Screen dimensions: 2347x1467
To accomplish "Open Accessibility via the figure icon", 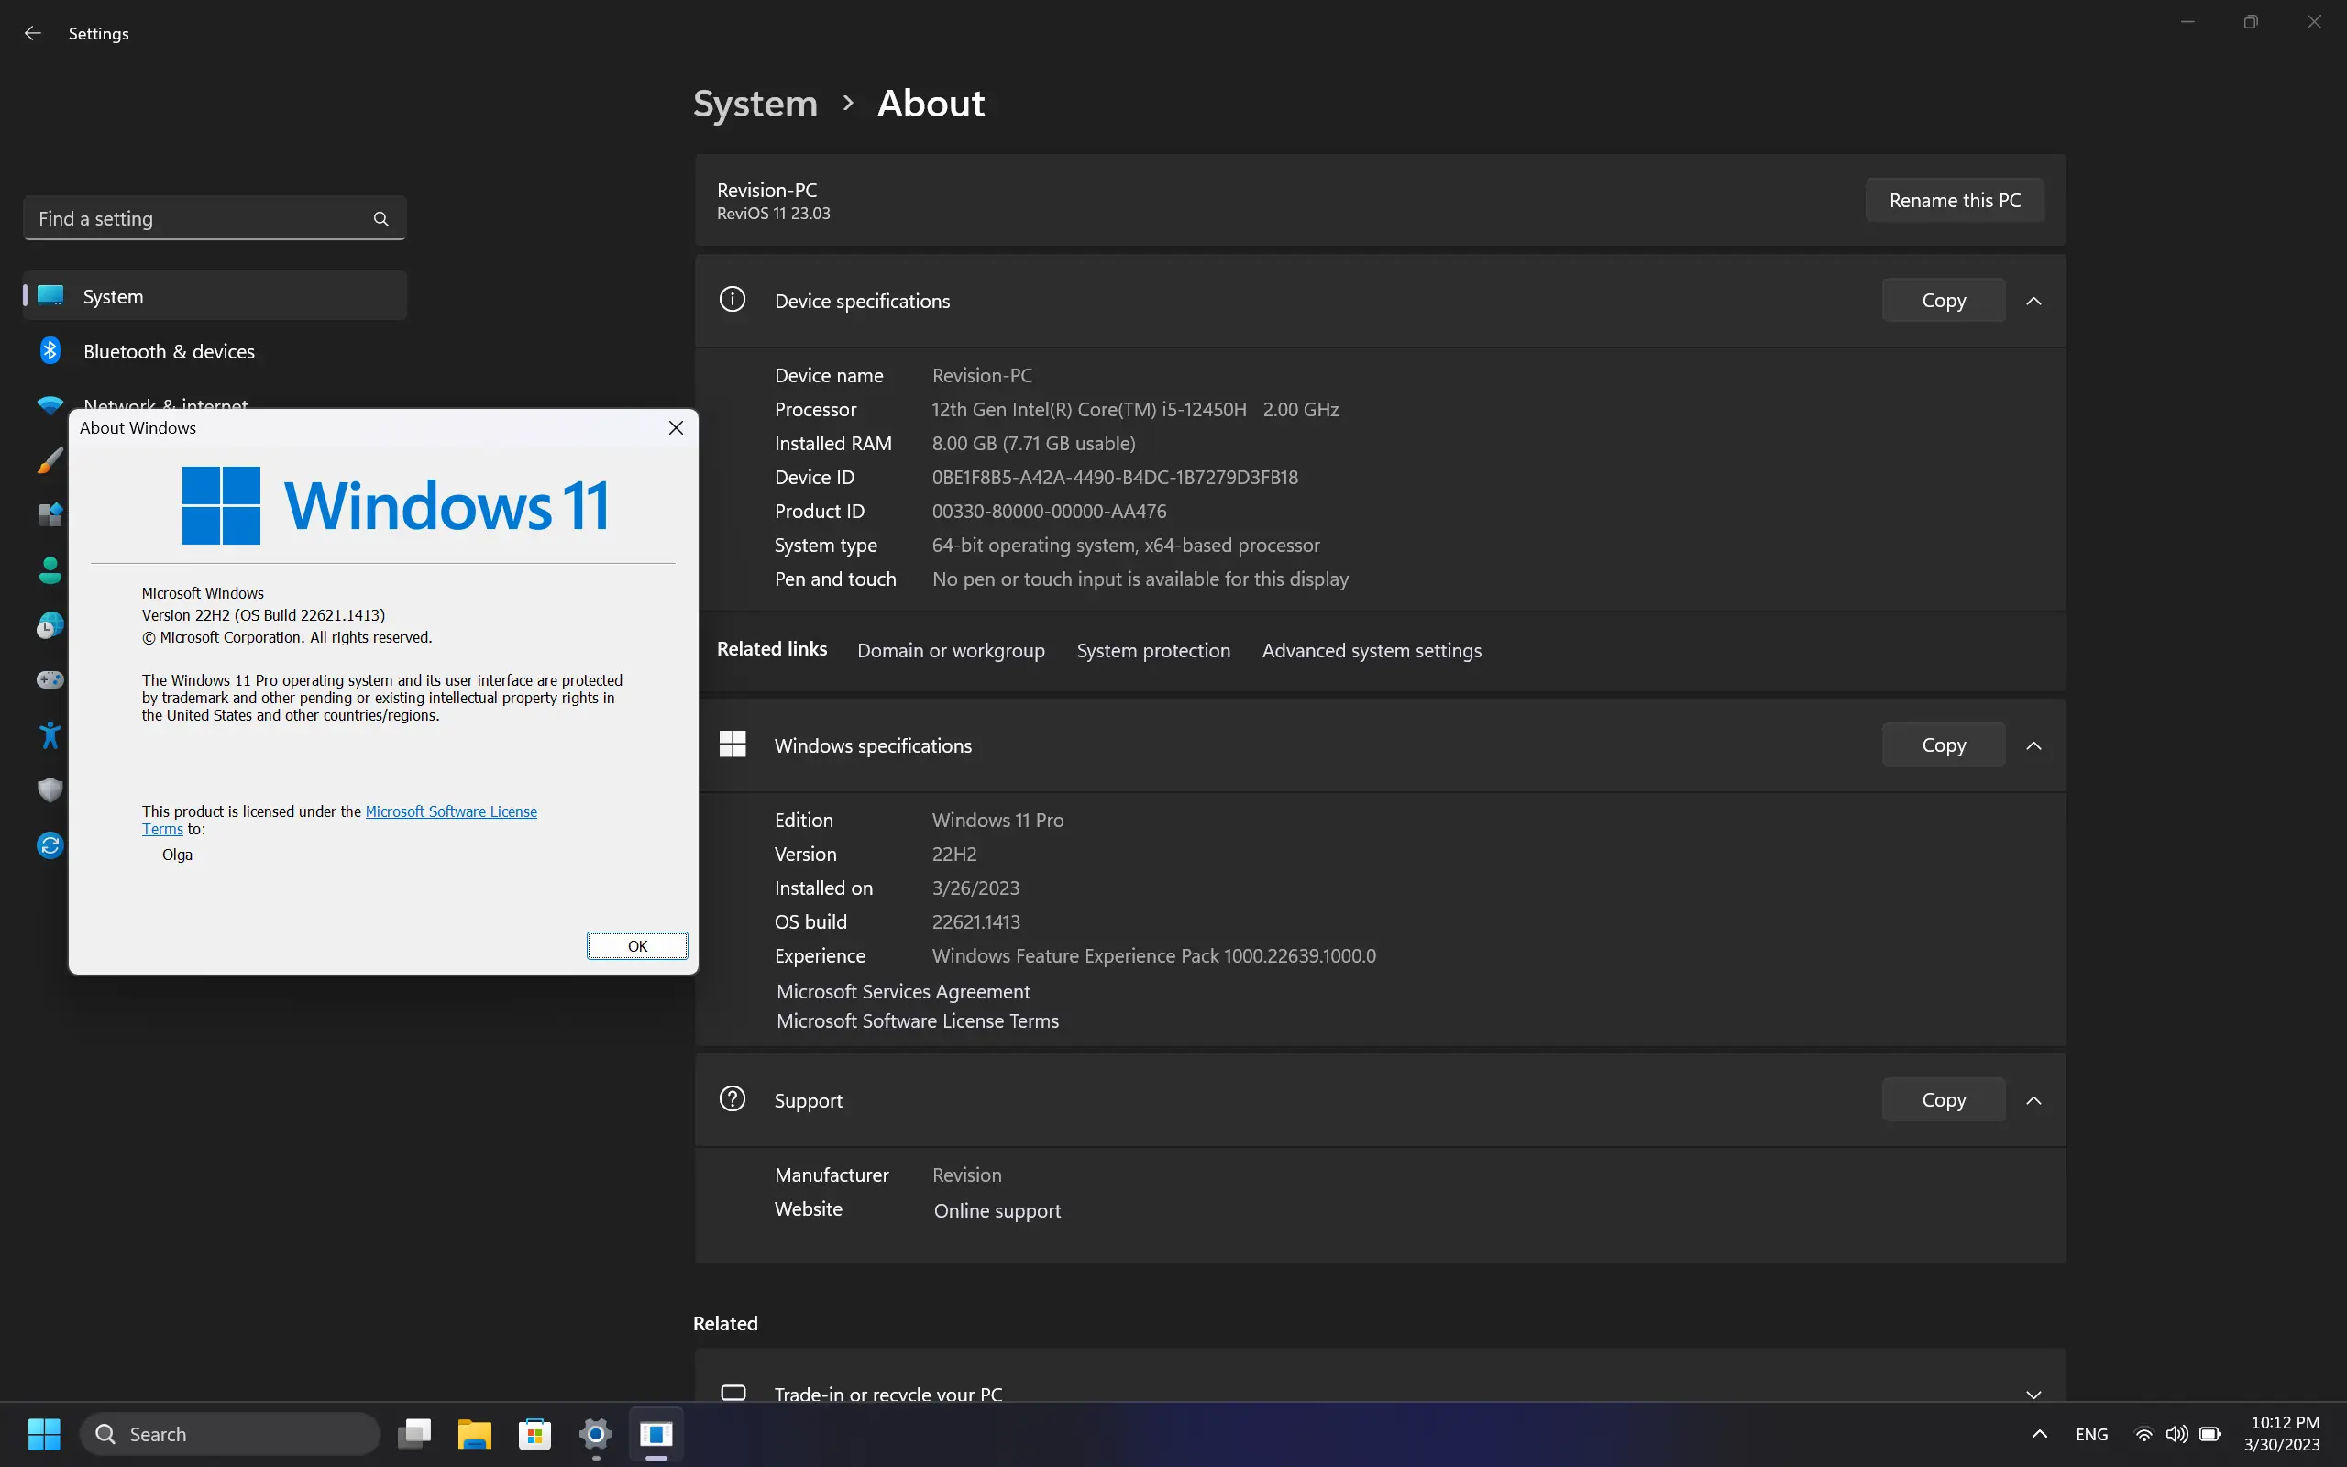I will click(50, 735).
